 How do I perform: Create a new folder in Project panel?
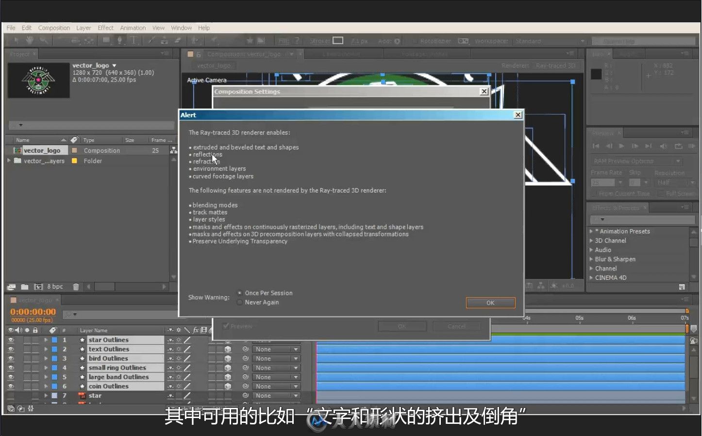point(25,287)
